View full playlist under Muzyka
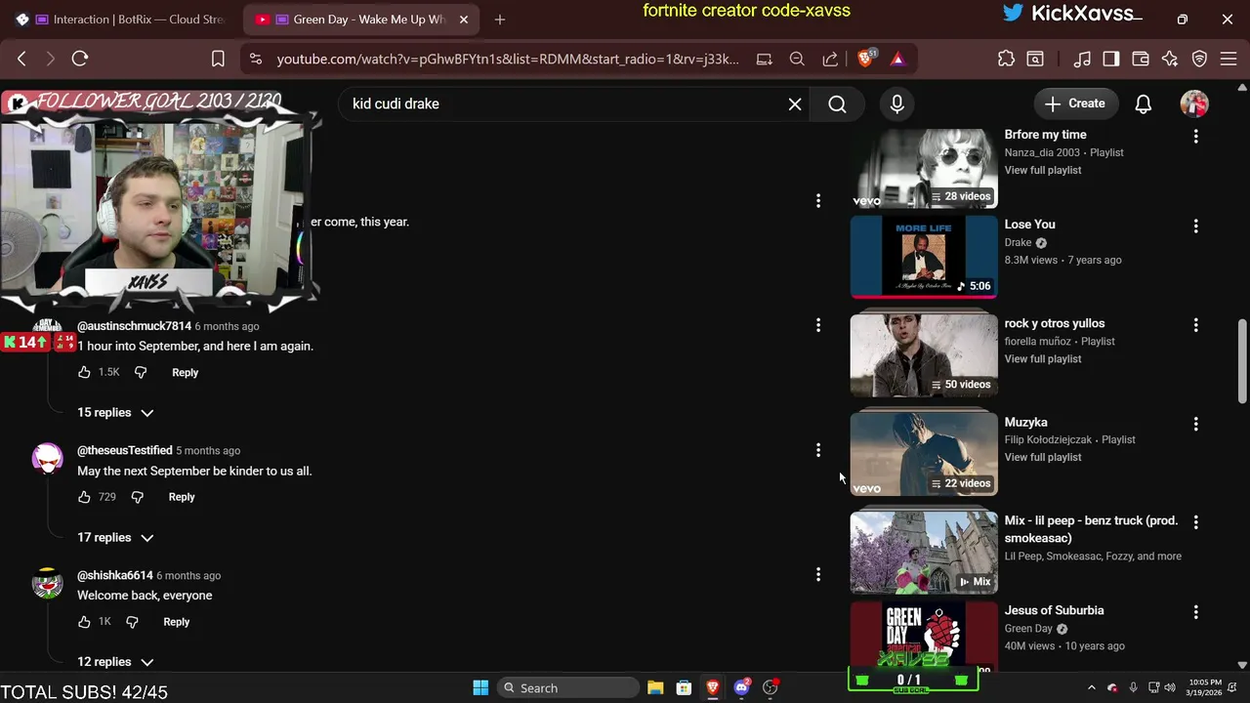Screen dimensions: 1250x703 [1043, 457]
